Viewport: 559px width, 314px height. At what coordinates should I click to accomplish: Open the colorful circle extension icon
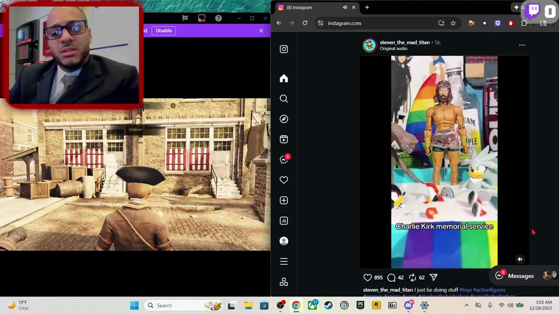point(471,23)
